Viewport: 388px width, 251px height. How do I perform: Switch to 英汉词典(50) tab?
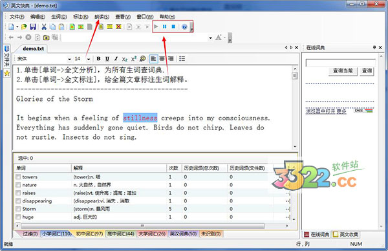pyautogui.click(x=183, y=234)
